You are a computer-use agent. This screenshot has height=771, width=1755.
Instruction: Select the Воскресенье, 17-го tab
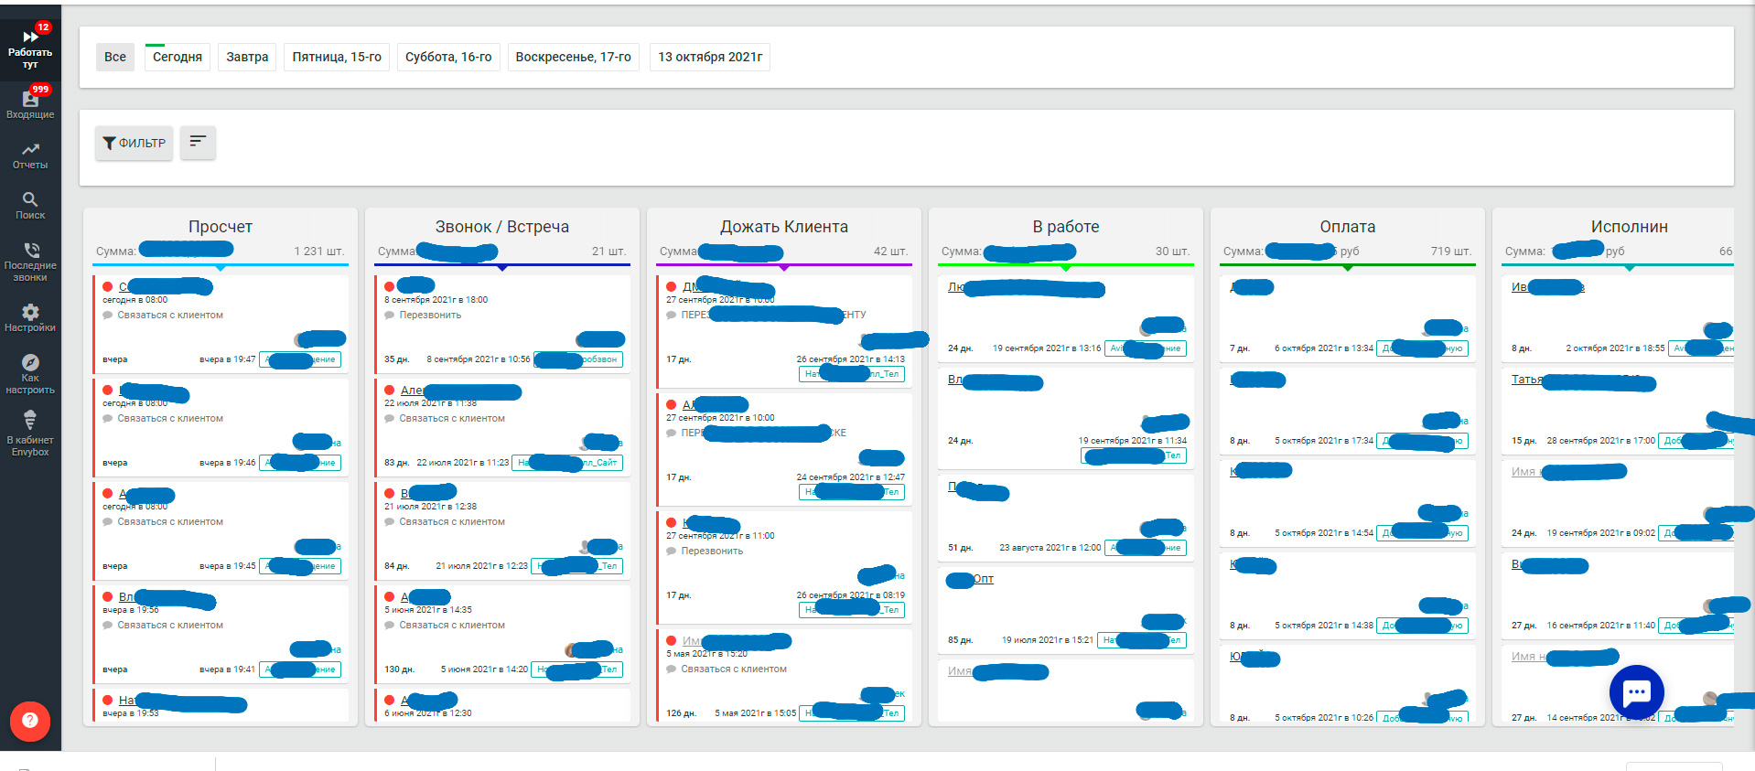[x=574, y=57]
